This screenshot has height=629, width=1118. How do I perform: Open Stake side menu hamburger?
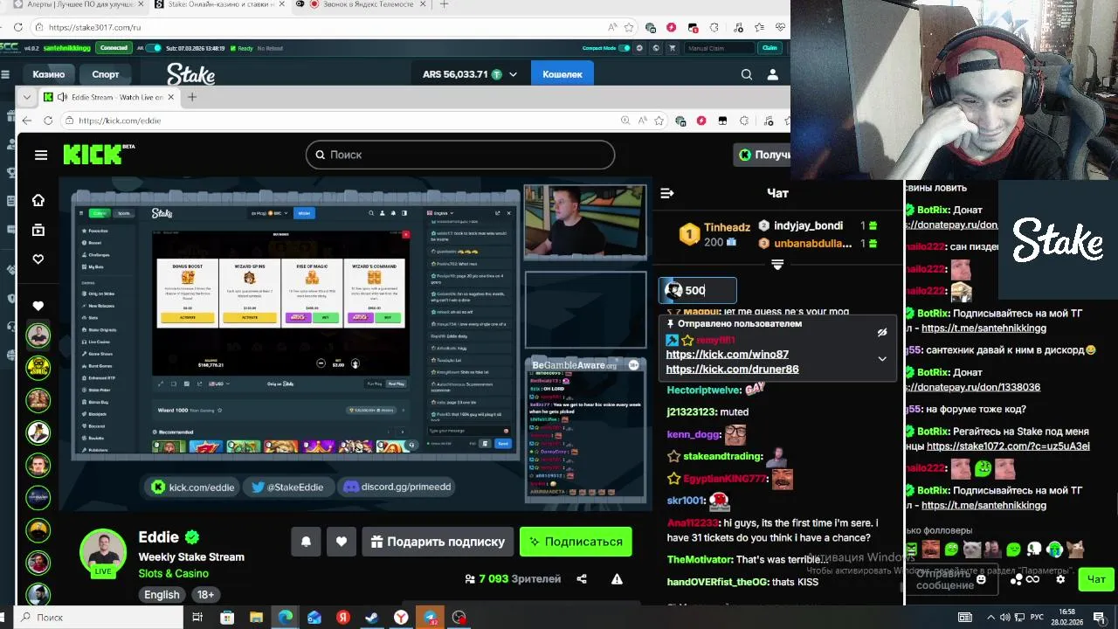5,74
